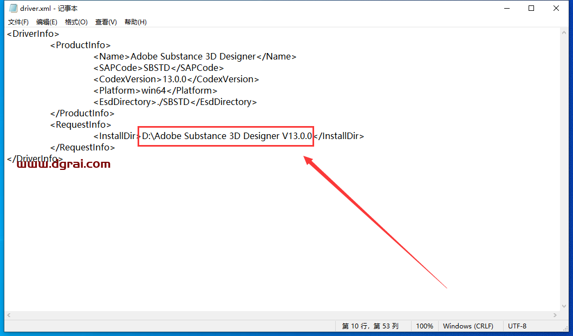Click vertical scrollbar up arrow
Image resolution: width=573 pixels, height=336 pixels.
pyautogui.click(x=564, y=32)
